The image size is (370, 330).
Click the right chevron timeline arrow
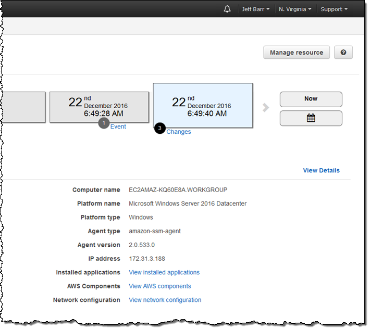pos(266,108)
